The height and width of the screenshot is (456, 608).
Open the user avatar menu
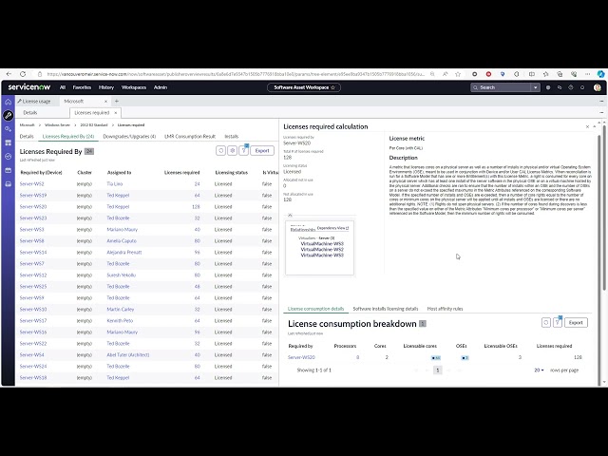(x=598, y=87)
